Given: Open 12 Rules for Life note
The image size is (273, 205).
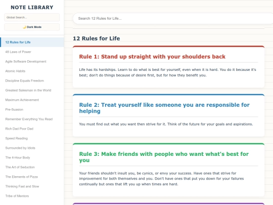Looking at the screenshot, I should [32, 42].
